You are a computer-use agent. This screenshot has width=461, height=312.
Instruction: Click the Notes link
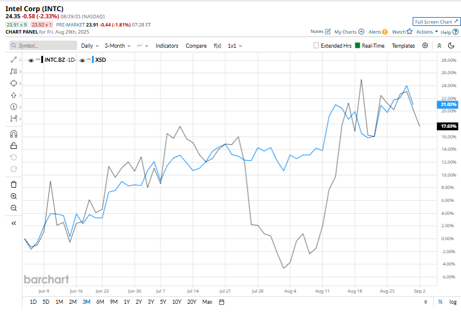(317, 31)
